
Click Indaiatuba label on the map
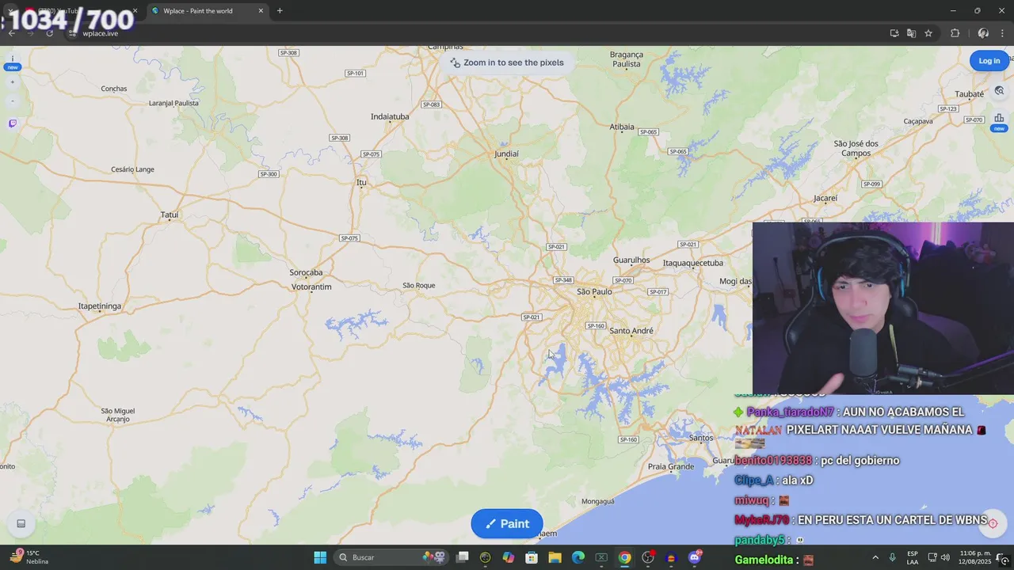coord(390,116)
